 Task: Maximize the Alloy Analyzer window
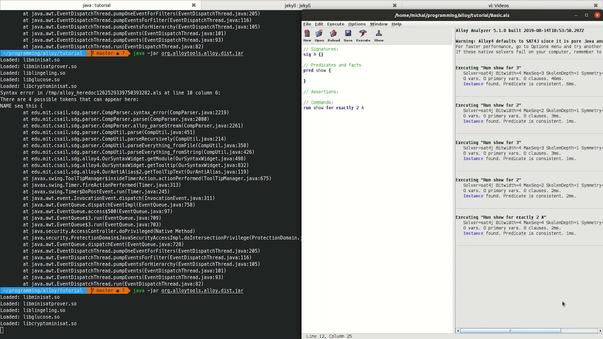pos(587,16)
